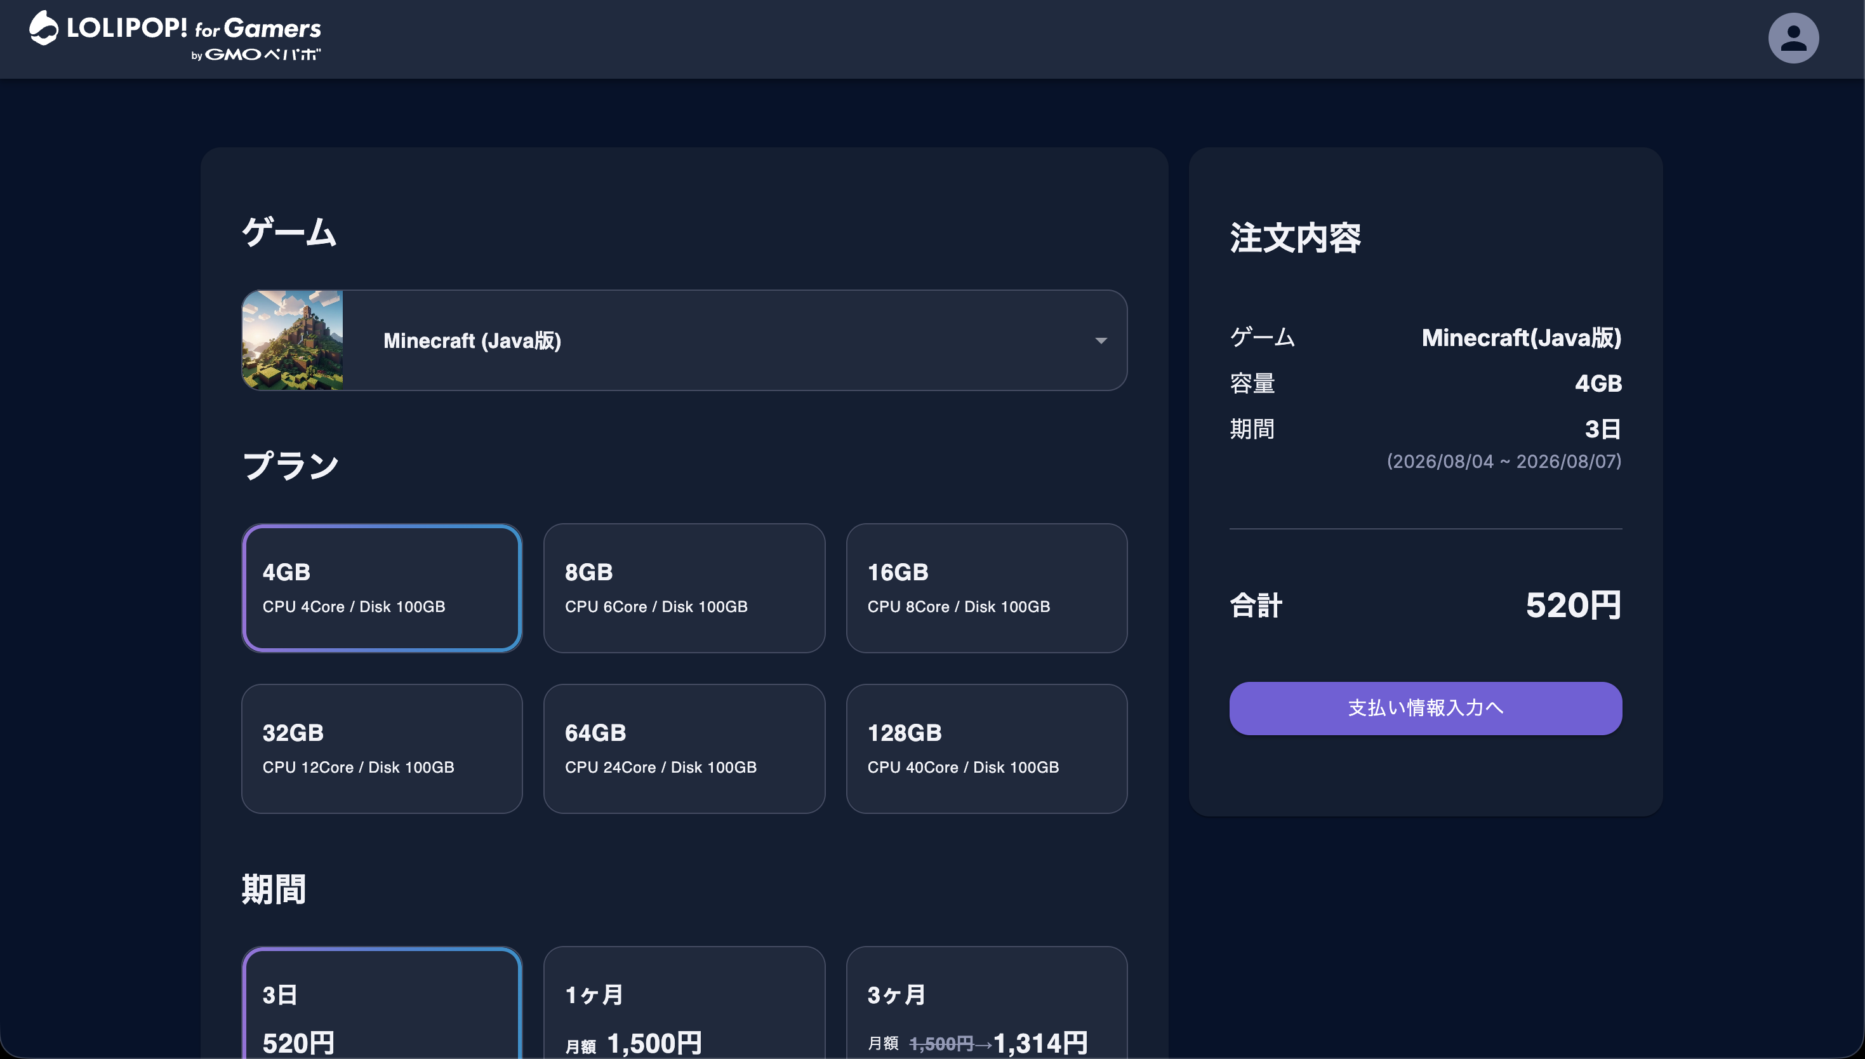Click the date range (2026/08/04 ~ 2026/08/07)
The height and width of the screenshot is (1059, 1865).
tap(1504, 461)
